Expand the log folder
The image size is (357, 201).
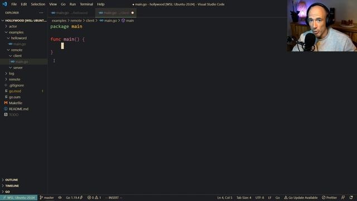(x=24, y=73)
